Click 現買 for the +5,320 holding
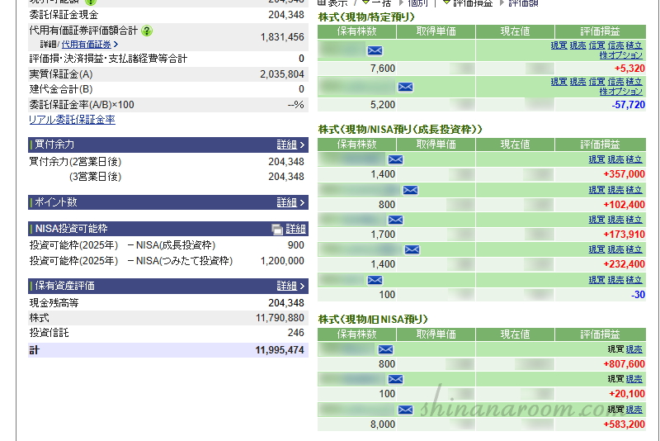660x441 pixels. tap(559, 45)
